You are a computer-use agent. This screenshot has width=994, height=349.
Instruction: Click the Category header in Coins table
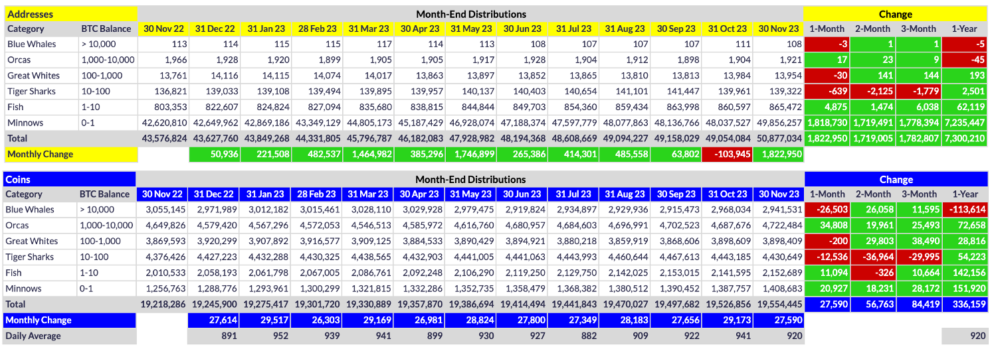click(x=41, y=194)
